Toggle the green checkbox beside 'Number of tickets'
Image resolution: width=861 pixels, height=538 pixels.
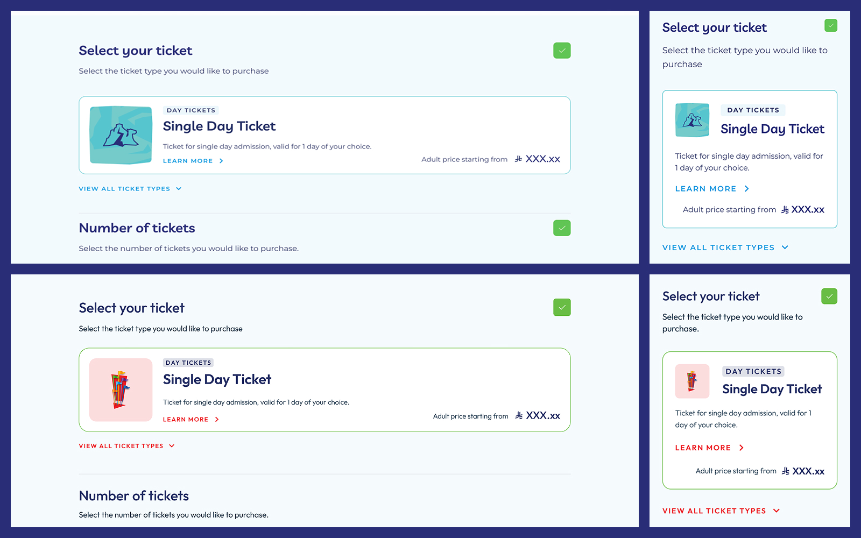pos(562,228)
